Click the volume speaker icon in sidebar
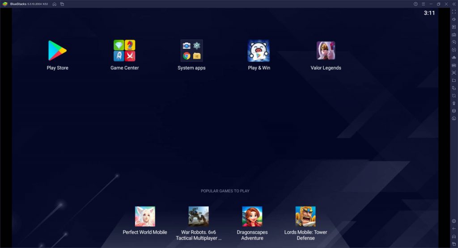This screenshot has width=458, height=248. click(454, 19)
